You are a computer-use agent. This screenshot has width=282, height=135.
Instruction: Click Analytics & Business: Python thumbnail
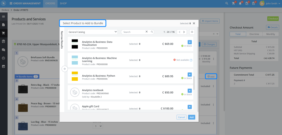[75, 76]
